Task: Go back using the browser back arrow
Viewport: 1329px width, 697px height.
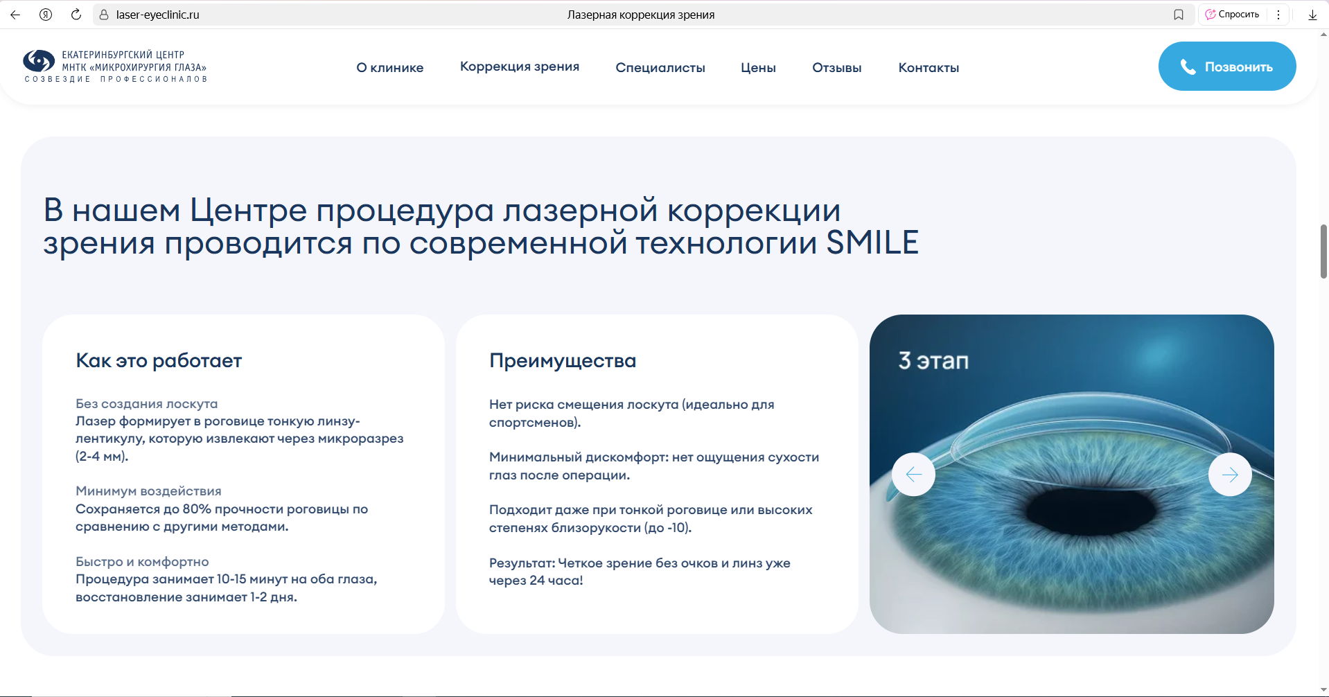Action: tap(15, 15)
